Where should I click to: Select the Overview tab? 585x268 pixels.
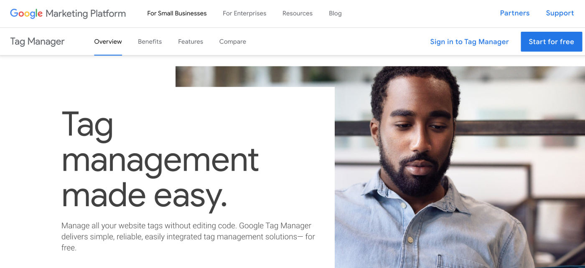(108, 41)
